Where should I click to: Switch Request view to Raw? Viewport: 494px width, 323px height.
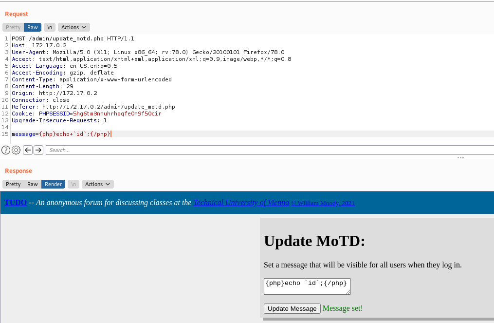(33, 27)
